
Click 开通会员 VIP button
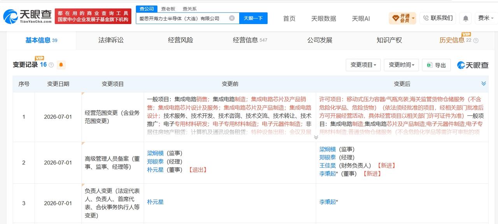[402, 18]
